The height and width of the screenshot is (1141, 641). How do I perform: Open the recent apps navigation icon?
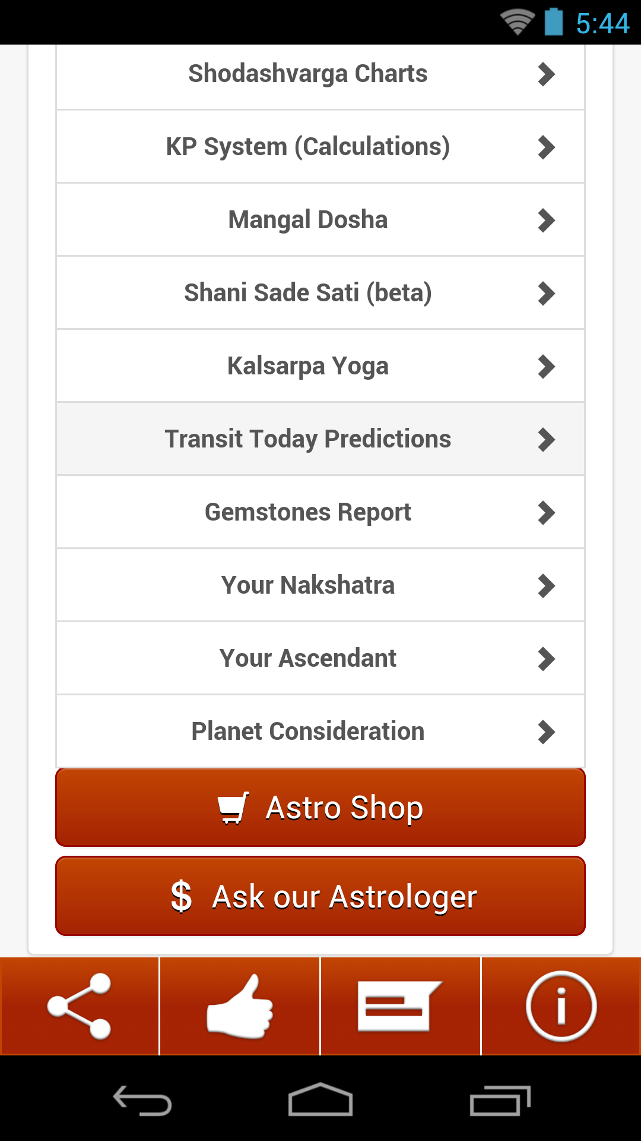(x=500, y=1100)
